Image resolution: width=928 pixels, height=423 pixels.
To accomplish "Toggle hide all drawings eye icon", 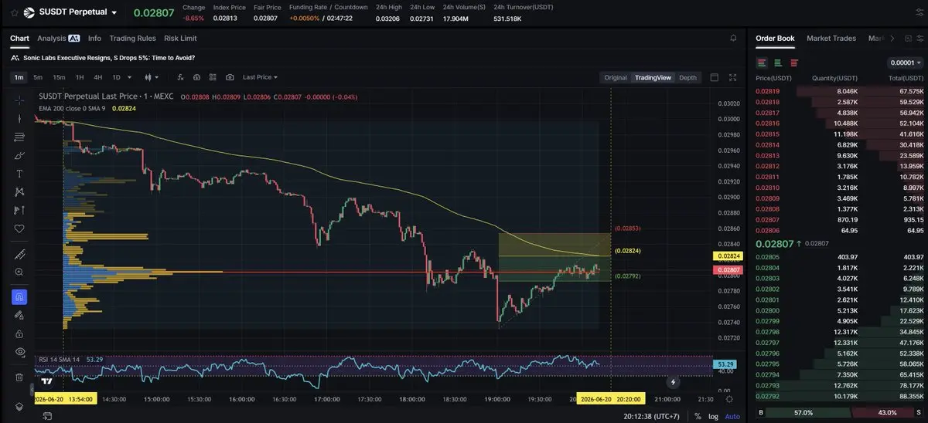I will coord(19,352).
